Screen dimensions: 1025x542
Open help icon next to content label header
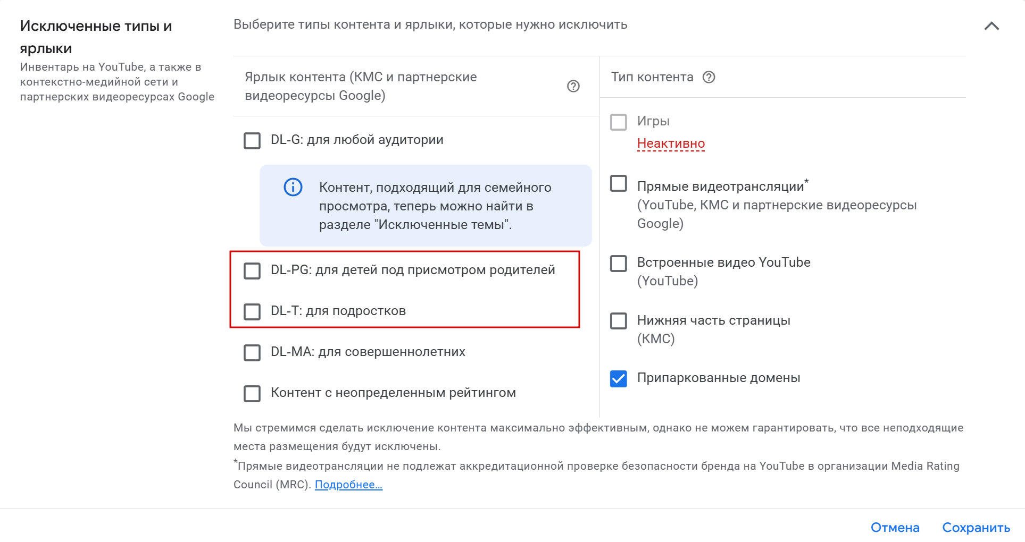[573, 86]
